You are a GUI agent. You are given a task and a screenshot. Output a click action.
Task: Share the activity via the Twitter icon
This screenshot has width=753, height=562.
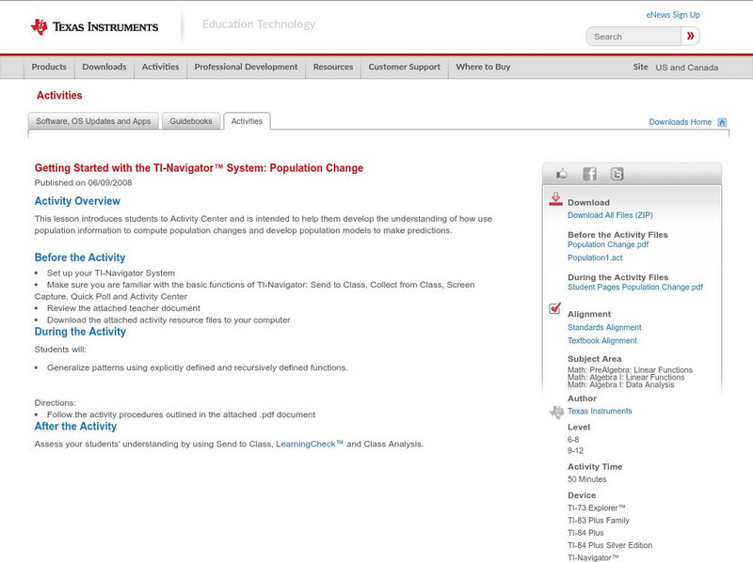[x=617, y=174]
